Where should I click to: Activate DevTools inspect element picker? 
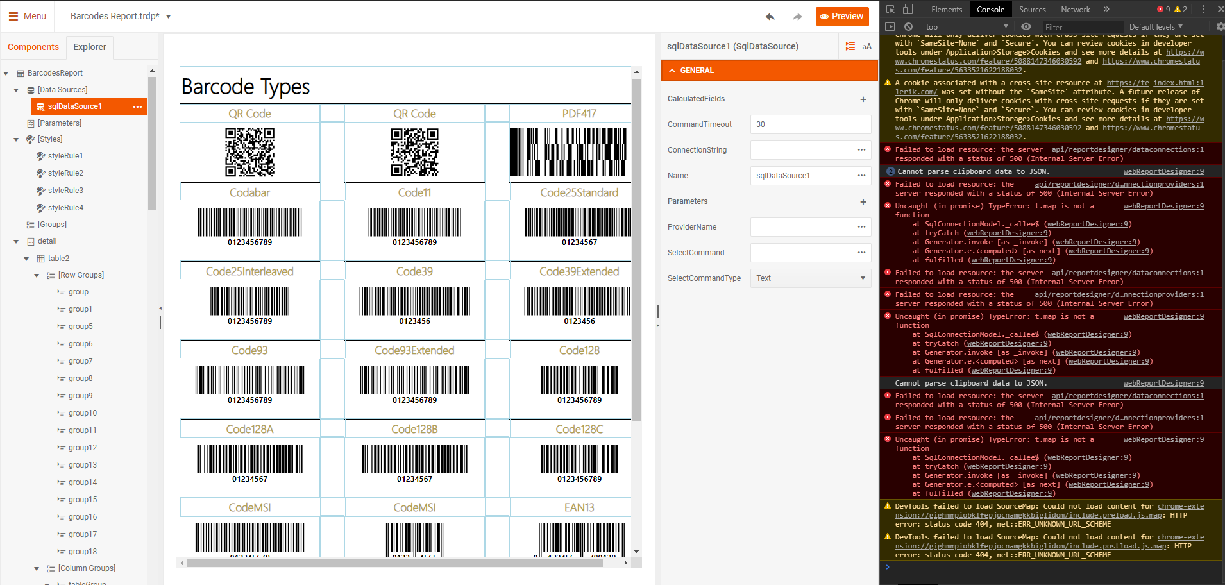(x=891, y=9)
